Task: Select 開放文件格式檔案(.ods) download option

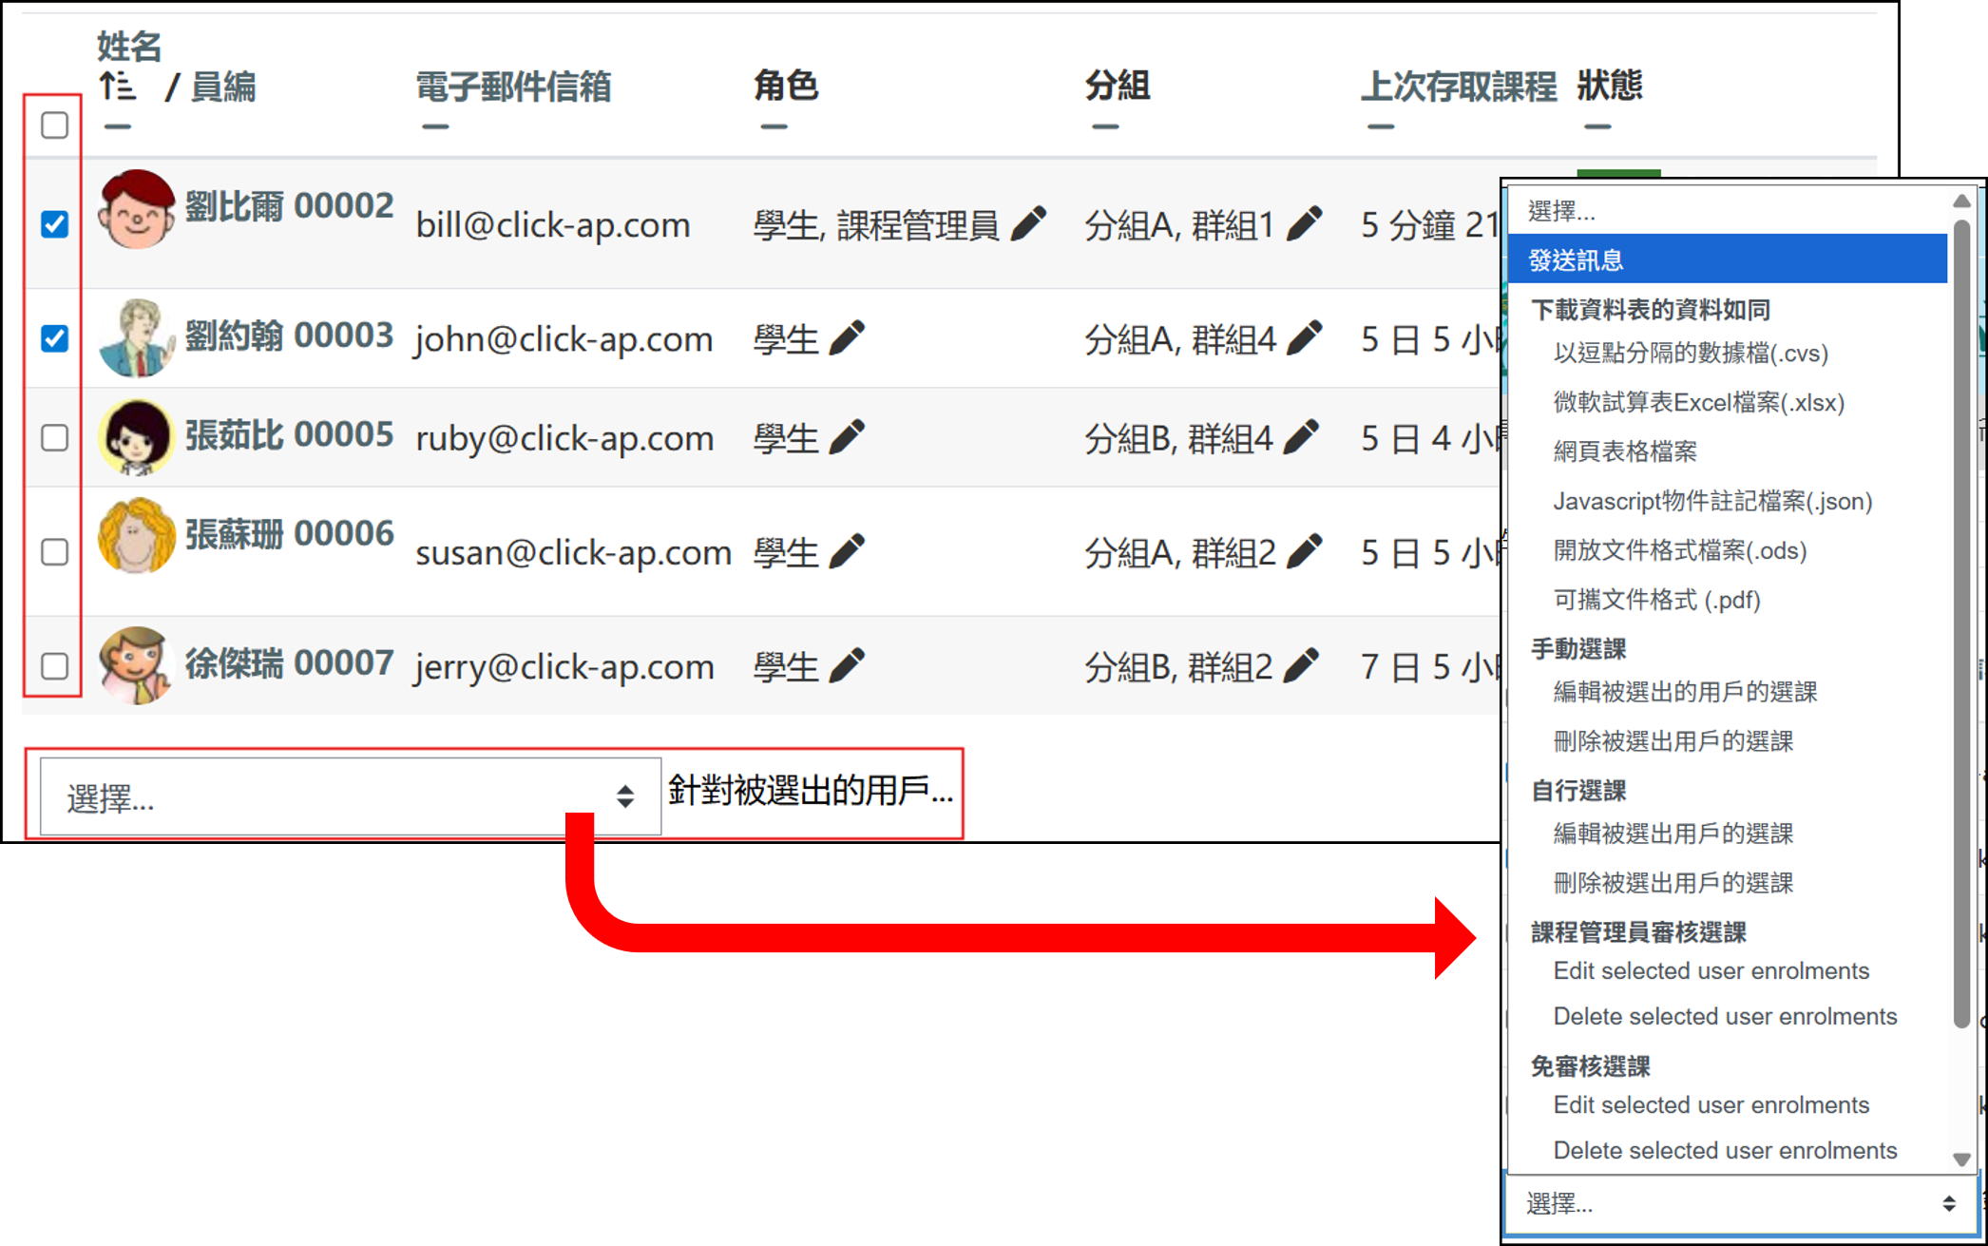Action: pyautogui.click(x=1680, y=550)
